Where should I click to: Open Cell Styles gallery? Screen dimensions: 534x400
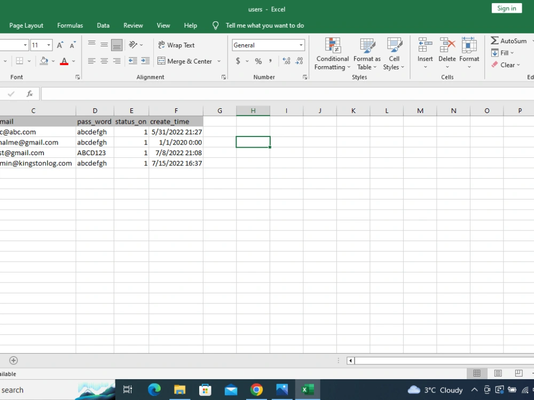coord(394,54)
